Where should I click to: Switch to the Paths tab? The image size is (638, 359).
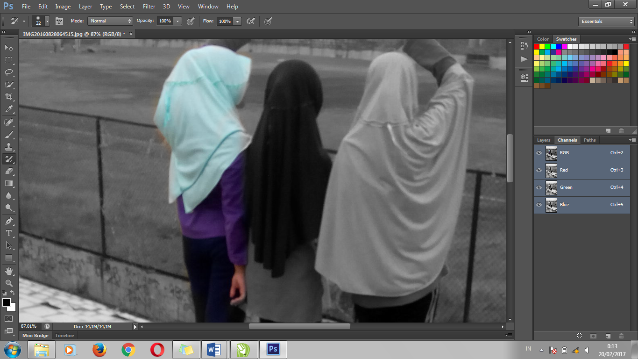pos(589,140)
